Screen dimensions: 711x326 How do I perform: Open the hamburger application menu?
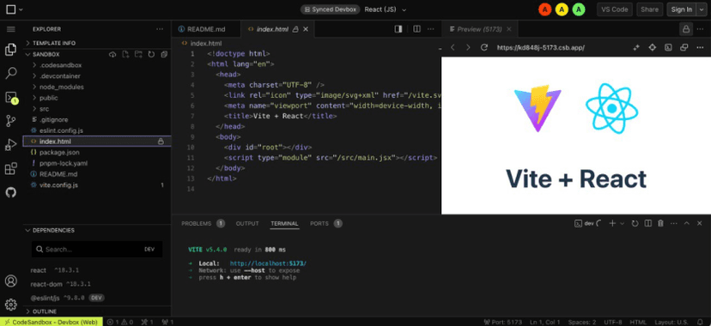[11, 29]
